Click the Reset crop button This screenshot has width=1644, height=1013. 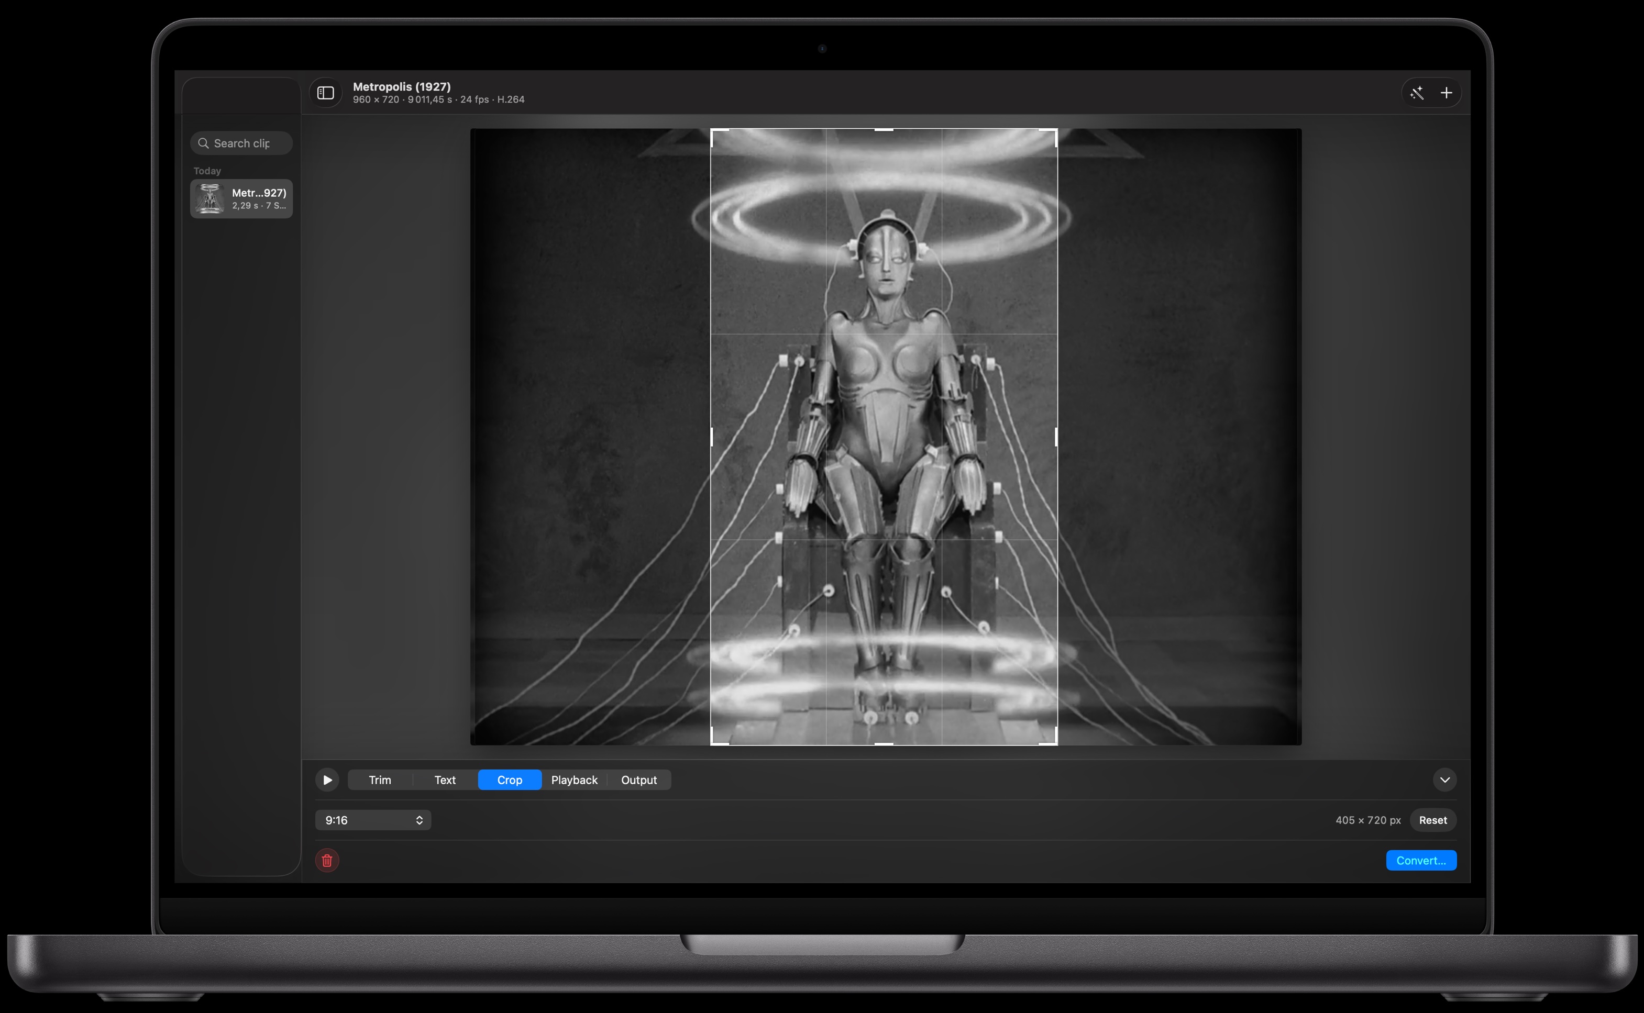coord(1433,820)
